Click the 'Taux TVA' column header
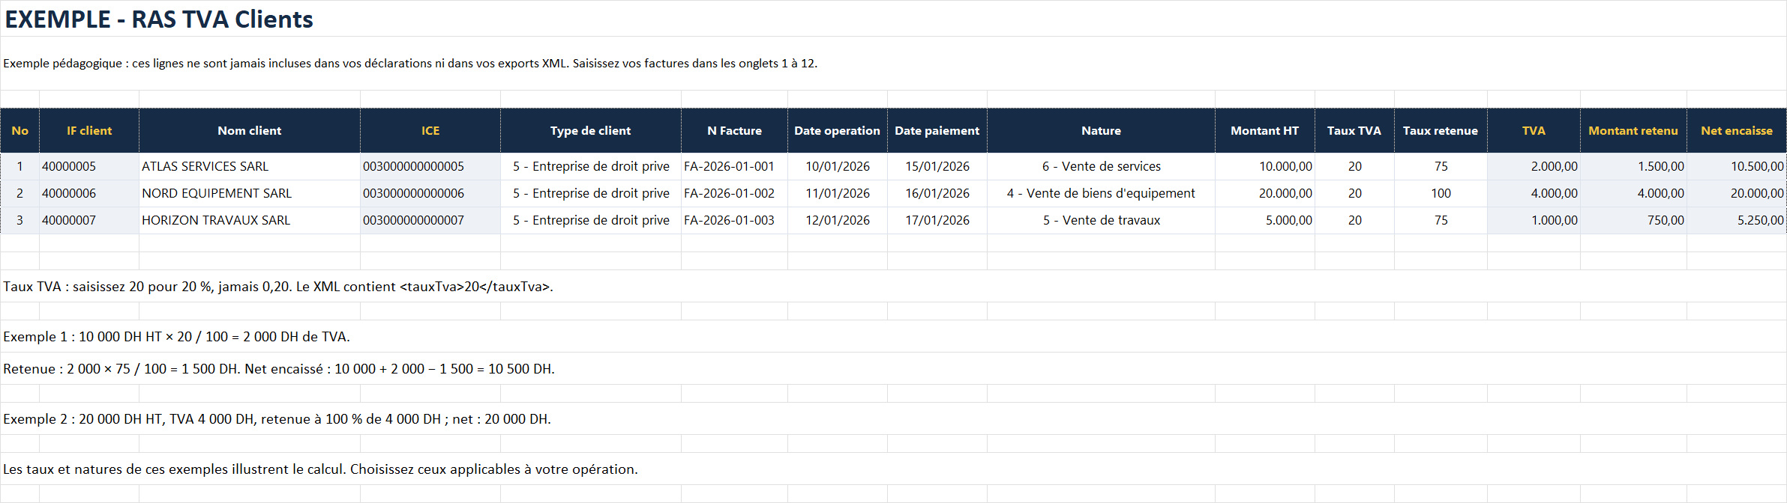 (1354, 130)
